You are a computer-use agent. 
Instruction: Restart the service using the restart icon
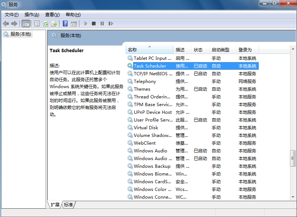click(111, 23)
